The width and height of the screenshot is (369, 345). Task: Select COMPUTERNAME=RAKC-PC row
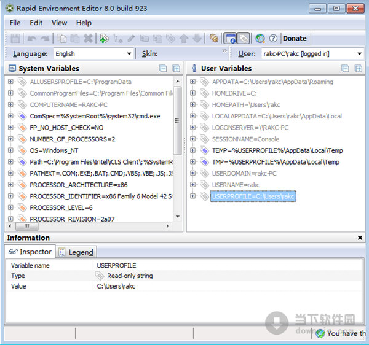click(68, 105)
